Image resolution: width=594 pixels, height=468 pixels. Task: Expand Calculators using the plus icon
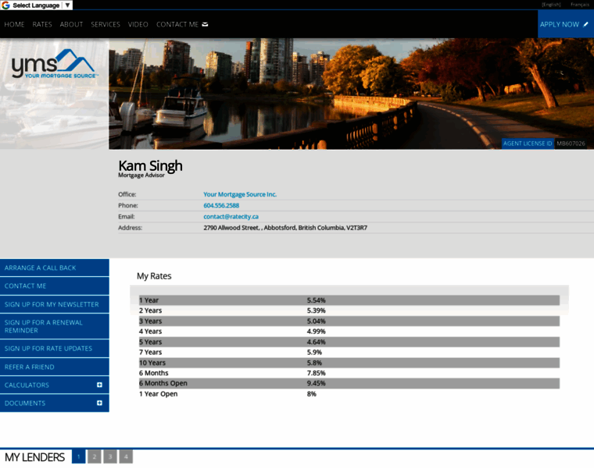(x=99, y=385)
